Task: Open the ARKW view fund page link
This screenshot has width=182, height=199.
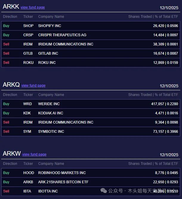Action: point(34,154)
